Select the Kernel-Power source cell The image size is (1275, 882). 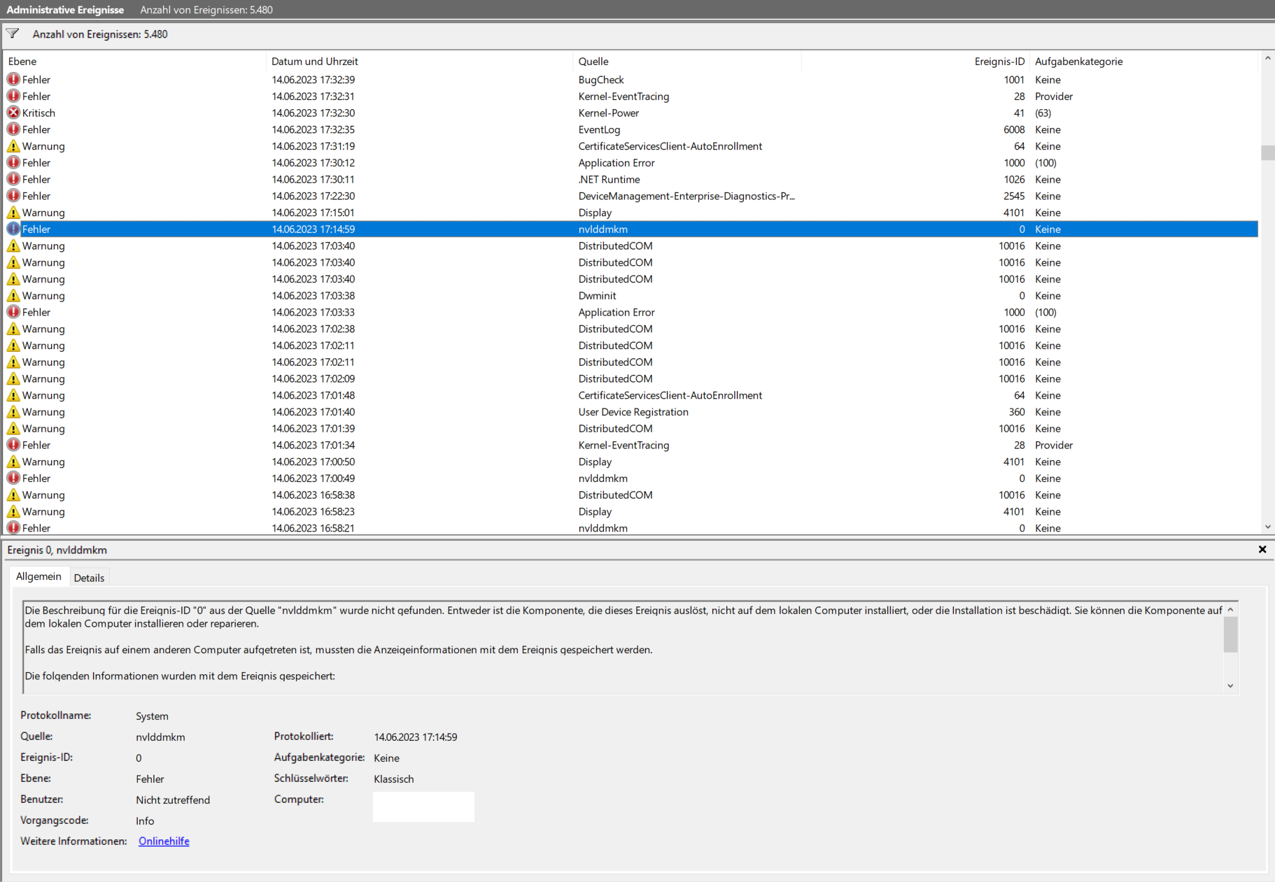(609, 113)
